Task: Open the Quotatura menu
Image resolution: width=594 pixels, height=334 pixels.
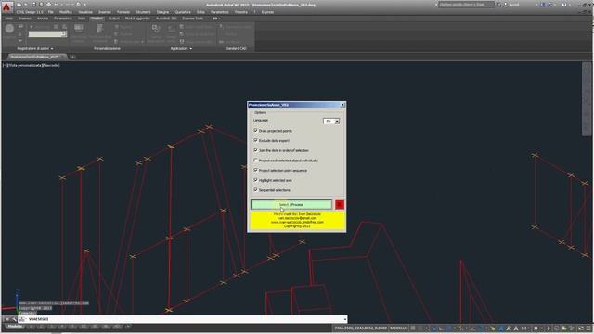Action: point(183,12)
